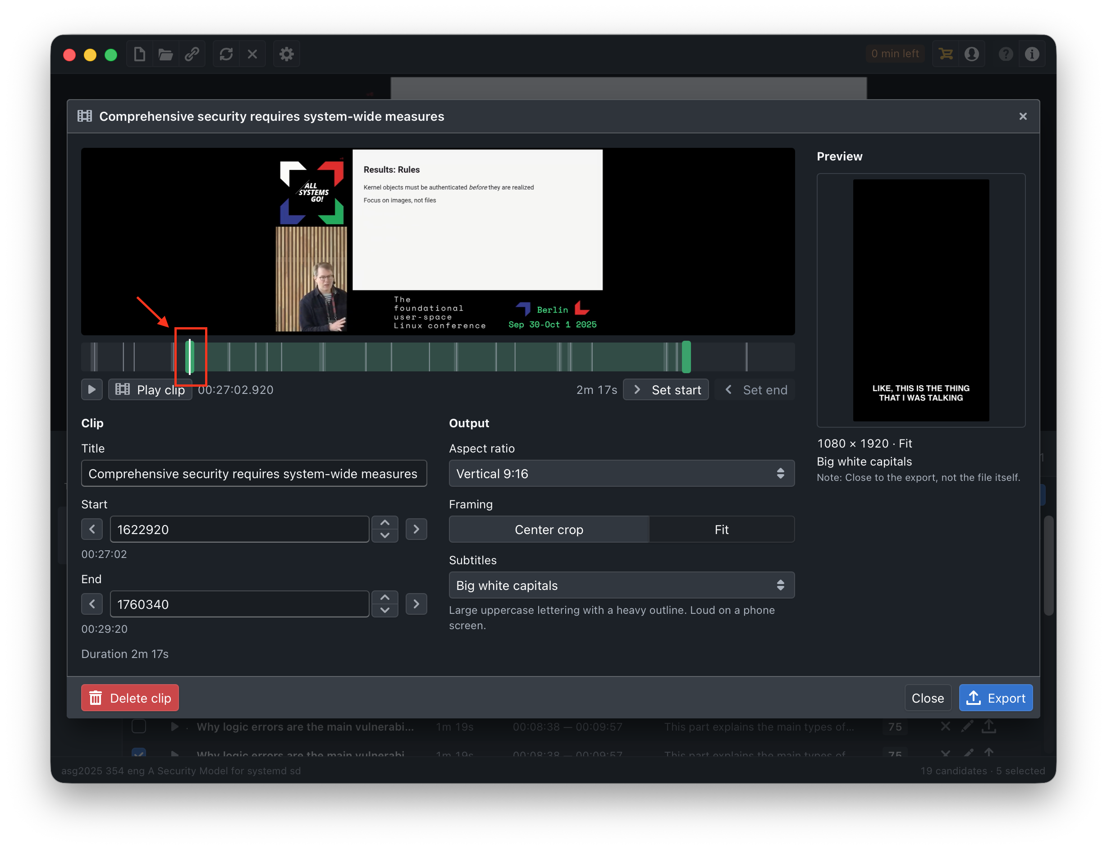Click the '00:27:02' label under Start
The height and width of the screenshot is (850, 1107).
click(x=104, y=554)
